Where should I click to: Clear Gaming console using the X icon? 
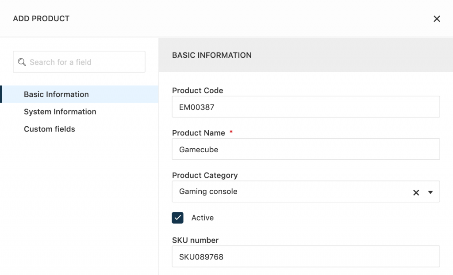(x=416, y=192)
